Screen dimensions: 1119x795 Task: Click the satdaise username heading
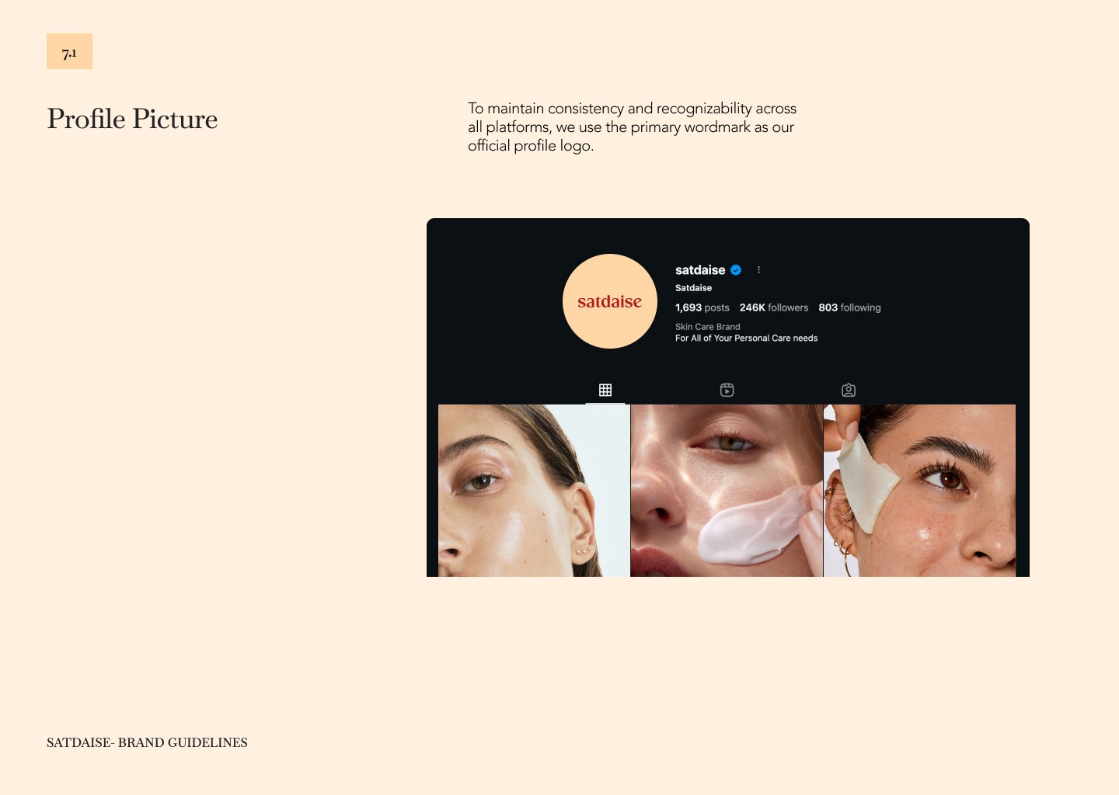click(x=700, y=270)
